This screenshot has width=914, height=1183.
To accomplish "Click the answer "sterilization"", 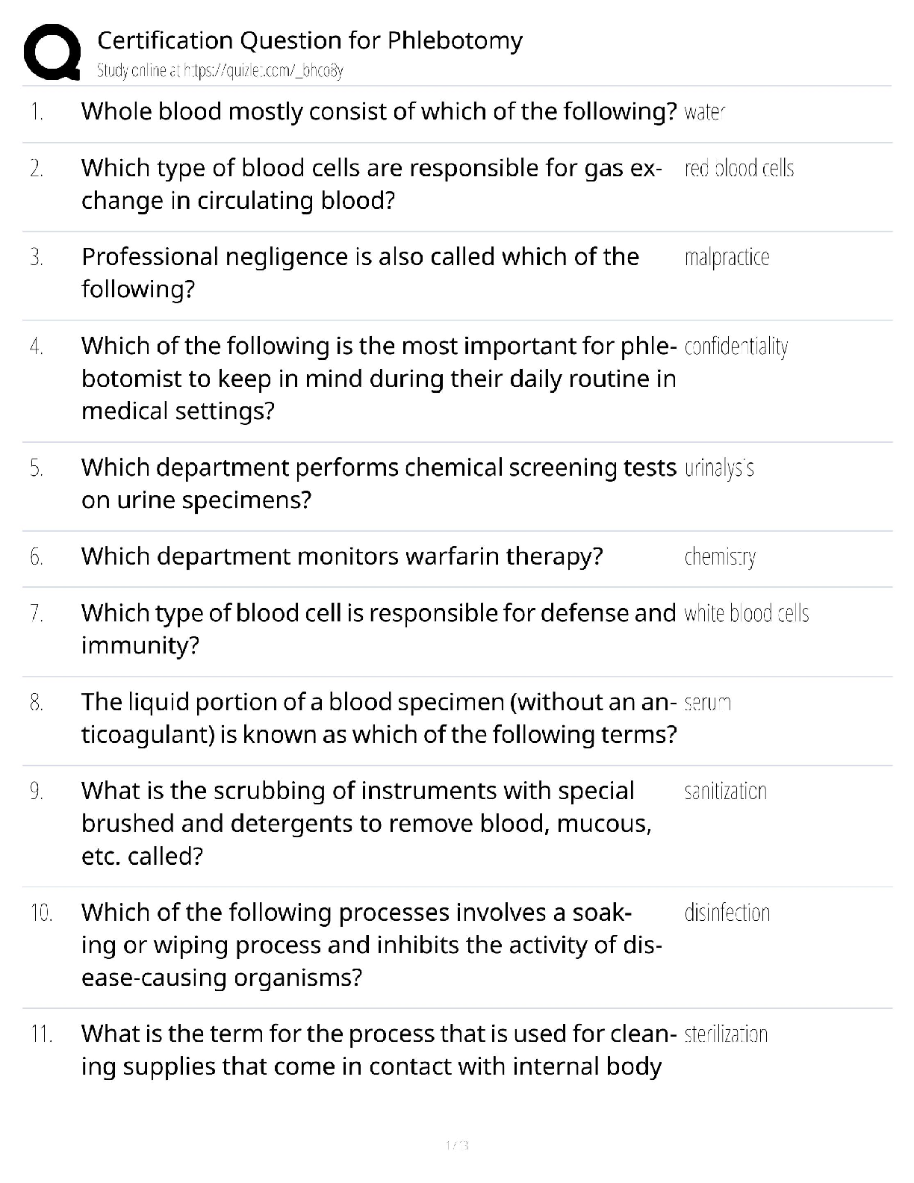I will (x=726, y=1034).
